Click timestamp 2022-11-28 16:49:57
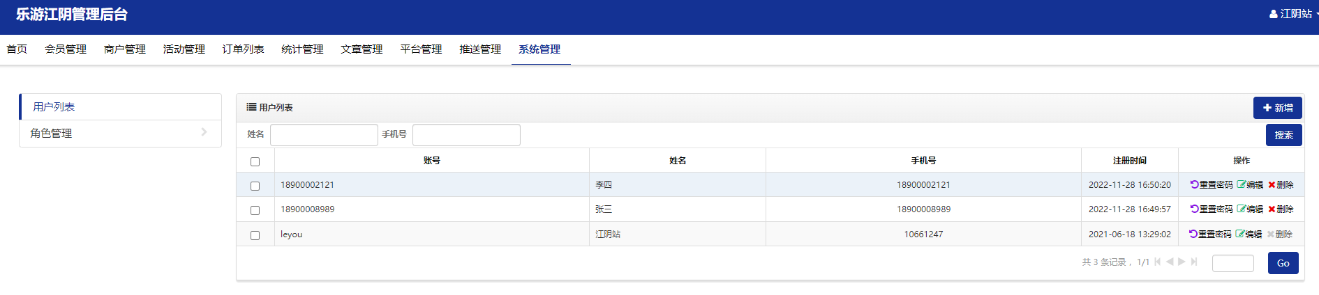This screenshot has height=295, width=1319. tap(1130, 209)
